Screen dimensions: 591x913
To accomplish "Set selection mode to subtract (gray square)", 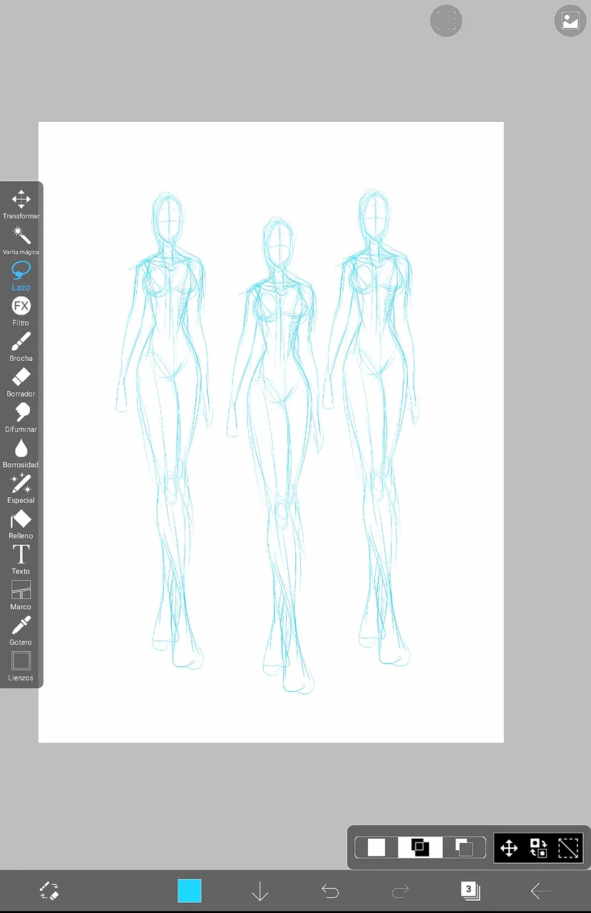I will (464, 847).
